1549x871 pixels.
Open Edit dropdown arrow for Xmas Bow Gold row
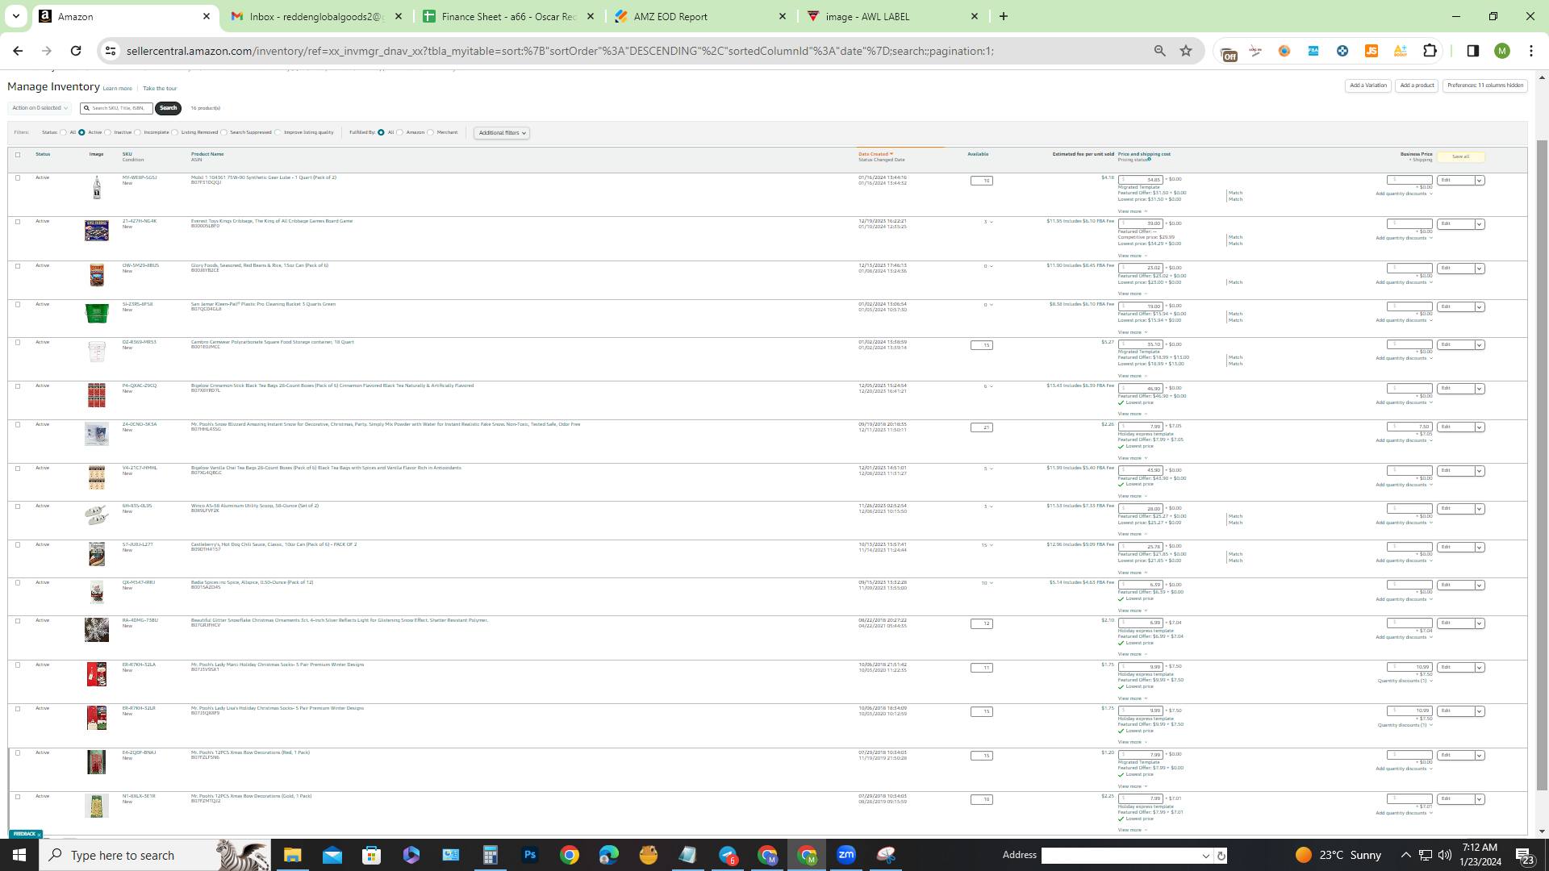[1480, 799]
